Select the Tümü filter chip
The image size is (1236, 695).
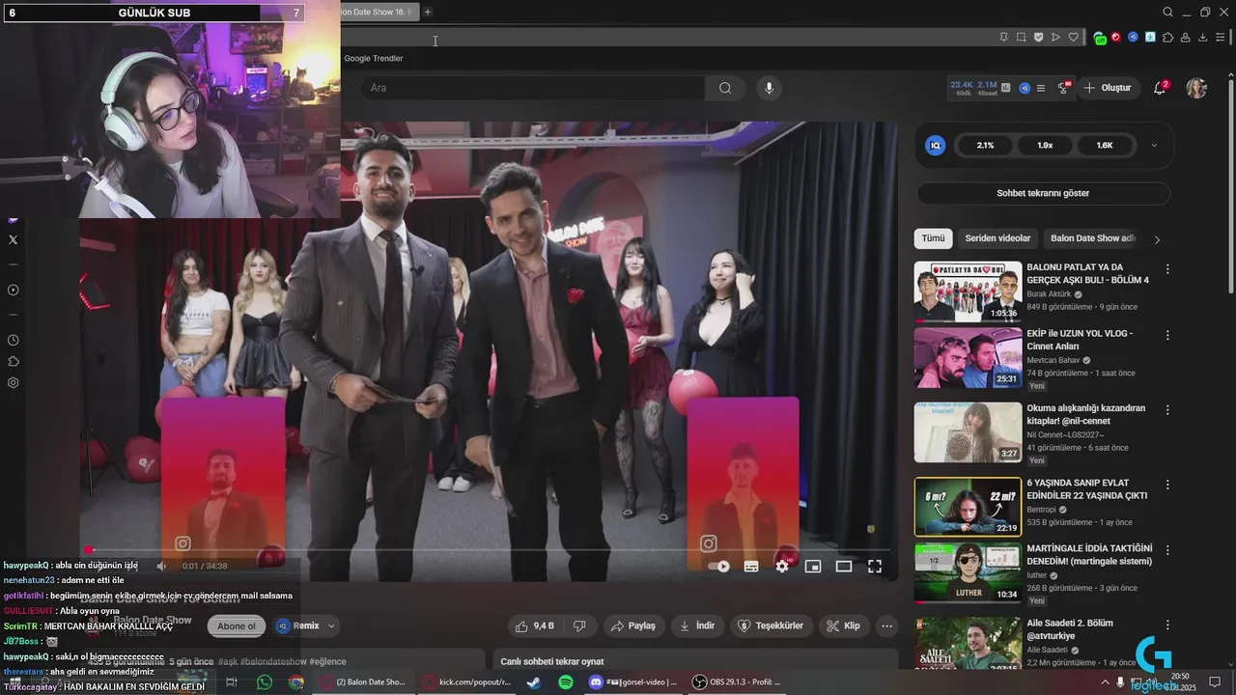click(x=933, y=238)
